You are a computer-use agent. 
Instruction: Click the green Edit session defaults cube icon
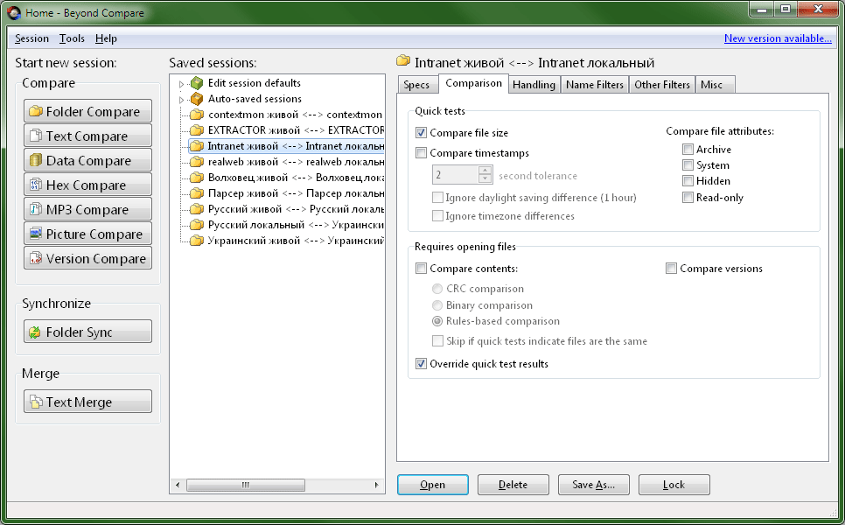tap(197, 83)
